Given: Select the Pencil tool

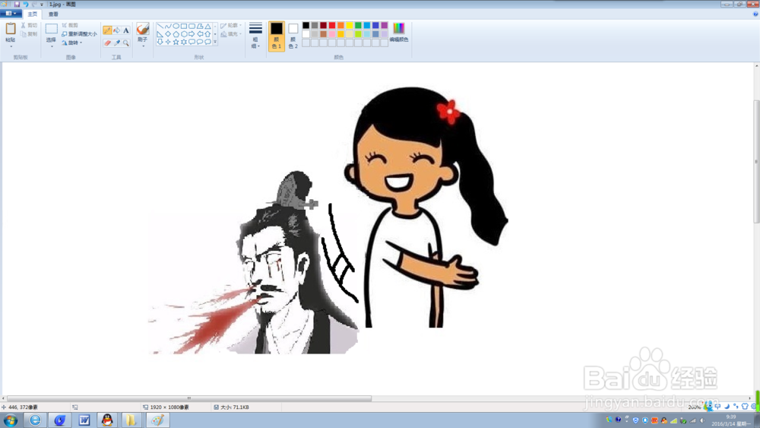Looking at the screenshot, I should [x=107, y=30].
